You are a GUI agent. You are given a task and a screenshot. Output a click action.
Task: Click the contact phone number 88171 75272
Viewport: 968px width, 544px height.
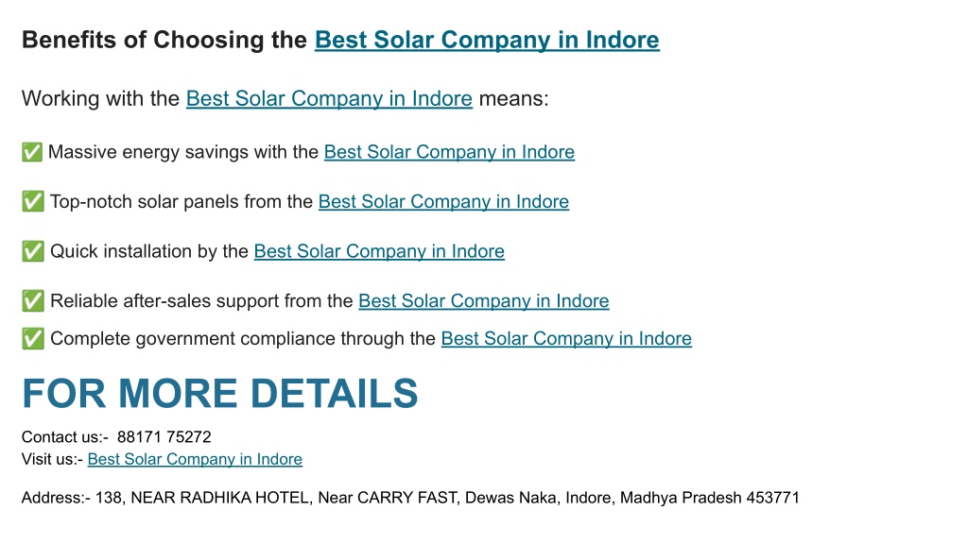[164, 437]
